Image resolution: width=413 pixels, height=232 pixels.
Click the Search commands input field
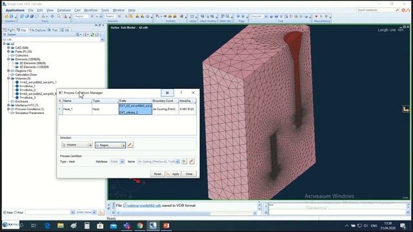(376, 10)
